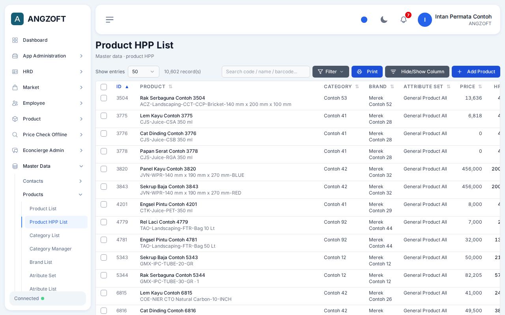Tick the select-all checkbox in the table header
505x315 pixels.
click(x=104, y=87)
